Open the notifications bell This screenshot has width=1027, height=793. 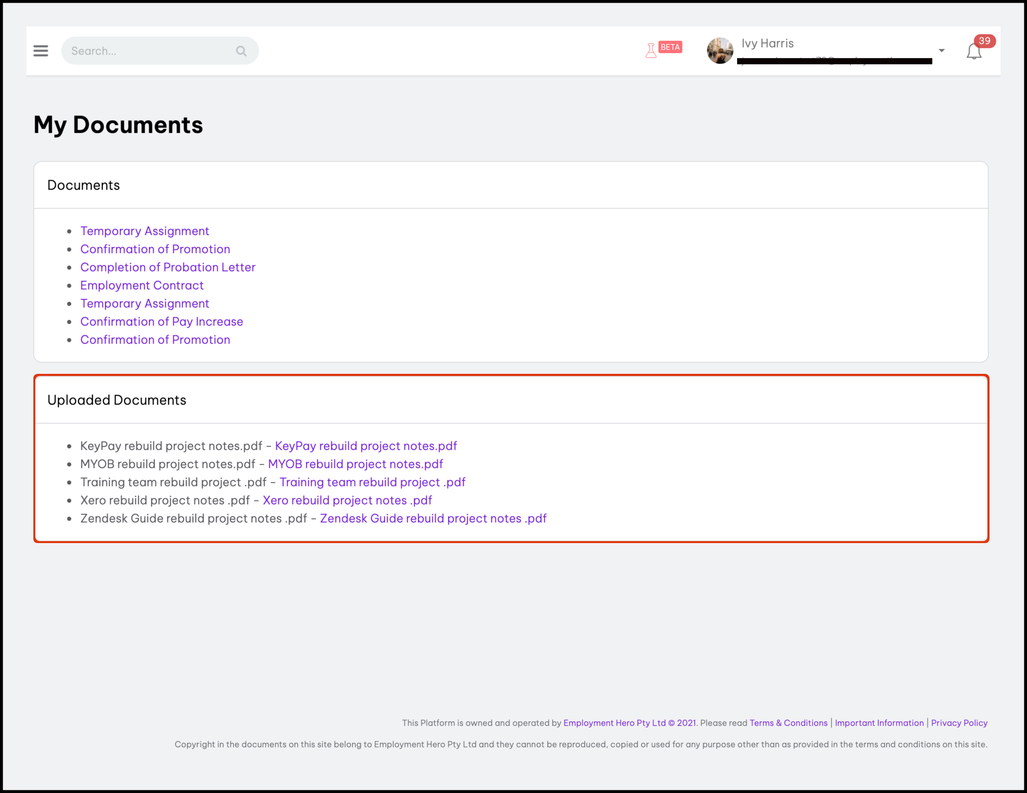tap(974, 51)
